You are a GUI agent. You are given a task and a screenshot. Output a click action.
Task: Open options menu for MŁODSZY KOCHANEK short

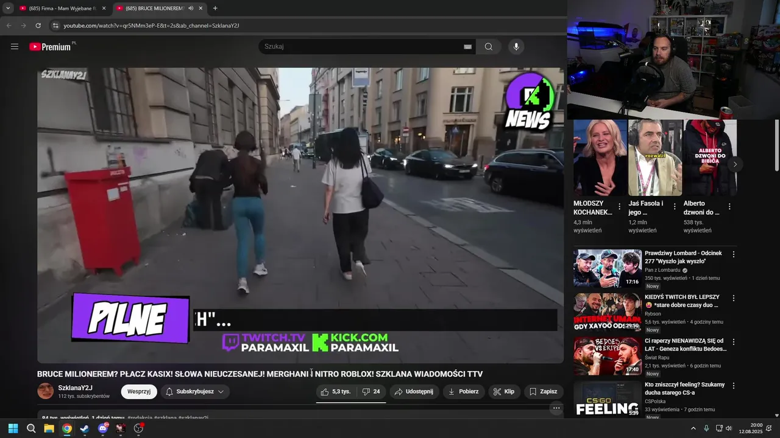tap(620, 207)
